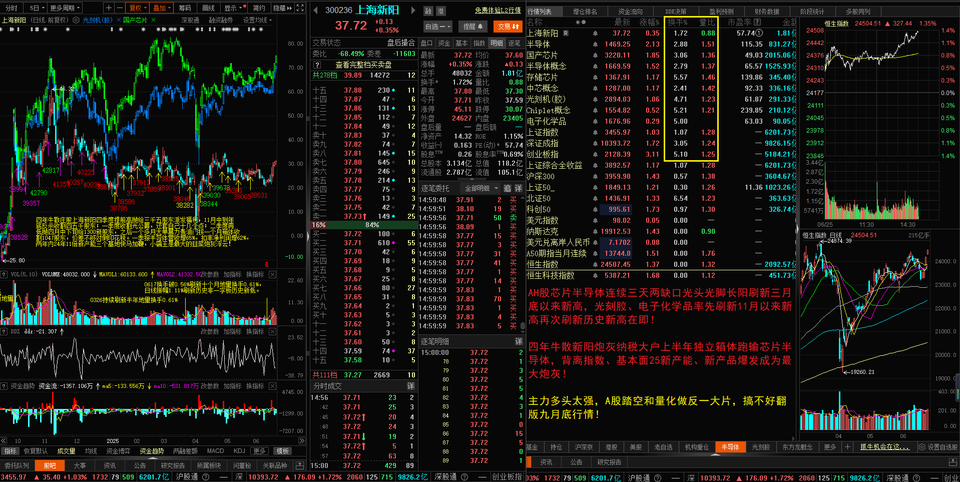Remove 国产芯片 overlay via green X
The height and width of the screenshot is (482, 960).
[x=153, y=20]
